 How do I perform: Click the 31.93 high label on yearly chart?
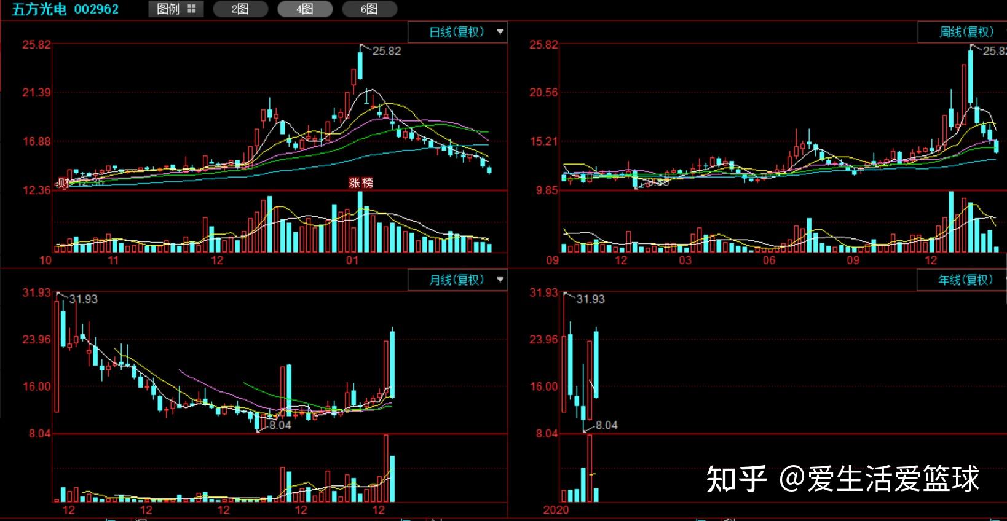coord(590,299)
